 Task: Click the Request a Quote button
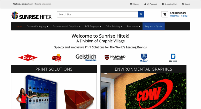coord(153,26)
